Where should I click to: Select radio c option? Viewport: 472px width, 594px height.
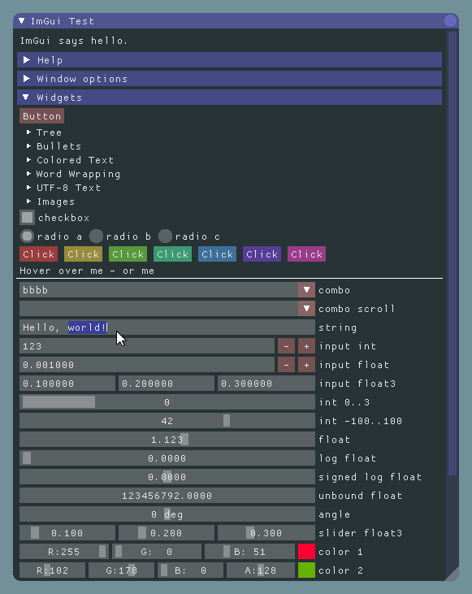[x=165, y=236]
